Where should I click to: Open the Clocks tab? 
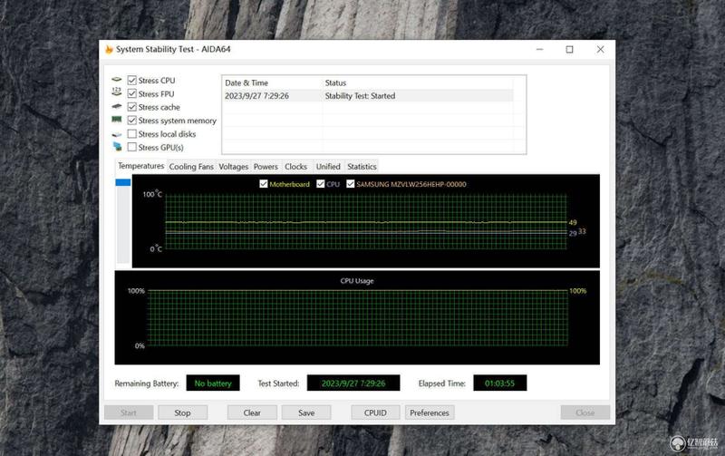tap(296, 167)
